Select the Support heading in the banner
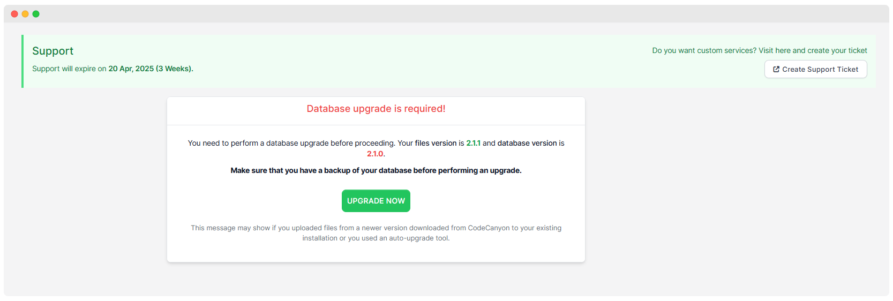The height and width of the screenshot is (301, 893). 52,51
